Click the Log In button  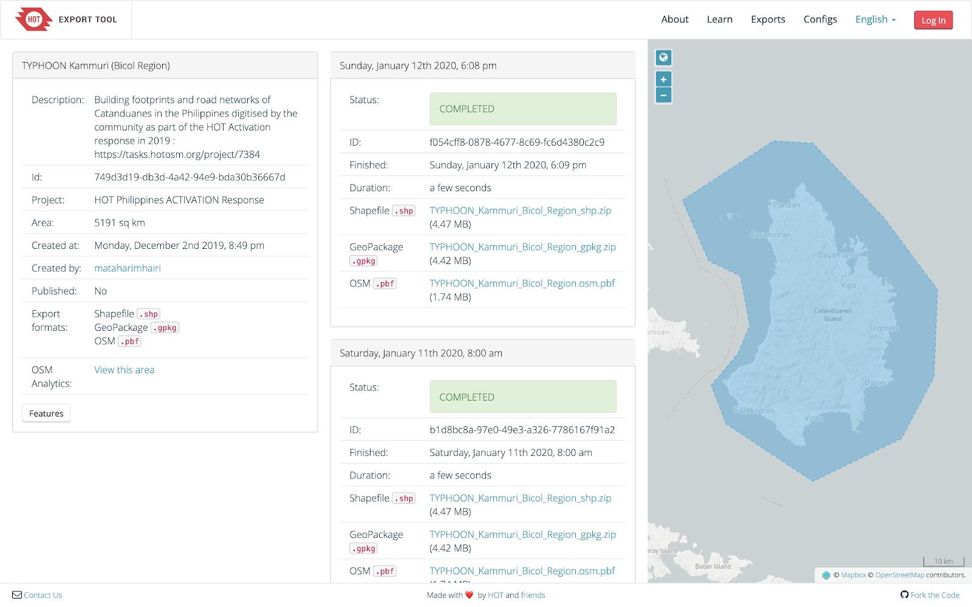pos(933,20)
